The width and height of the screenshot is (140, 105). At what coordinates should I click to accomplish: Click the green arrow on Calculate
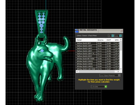(x=106, y=87)
